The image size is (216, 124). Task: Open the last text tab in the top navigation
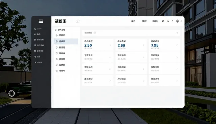coord(155,21)
